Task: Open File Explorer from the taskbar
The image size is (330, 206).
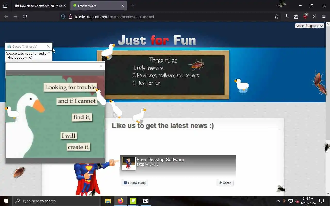Action: pyautogui.click(x=108, y=201)
